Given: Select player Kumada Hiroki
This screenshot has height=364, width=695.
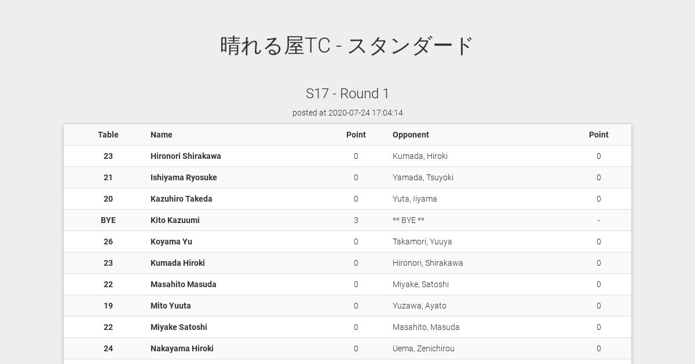Looking at the screenshot, I should [x=178, y=263].
